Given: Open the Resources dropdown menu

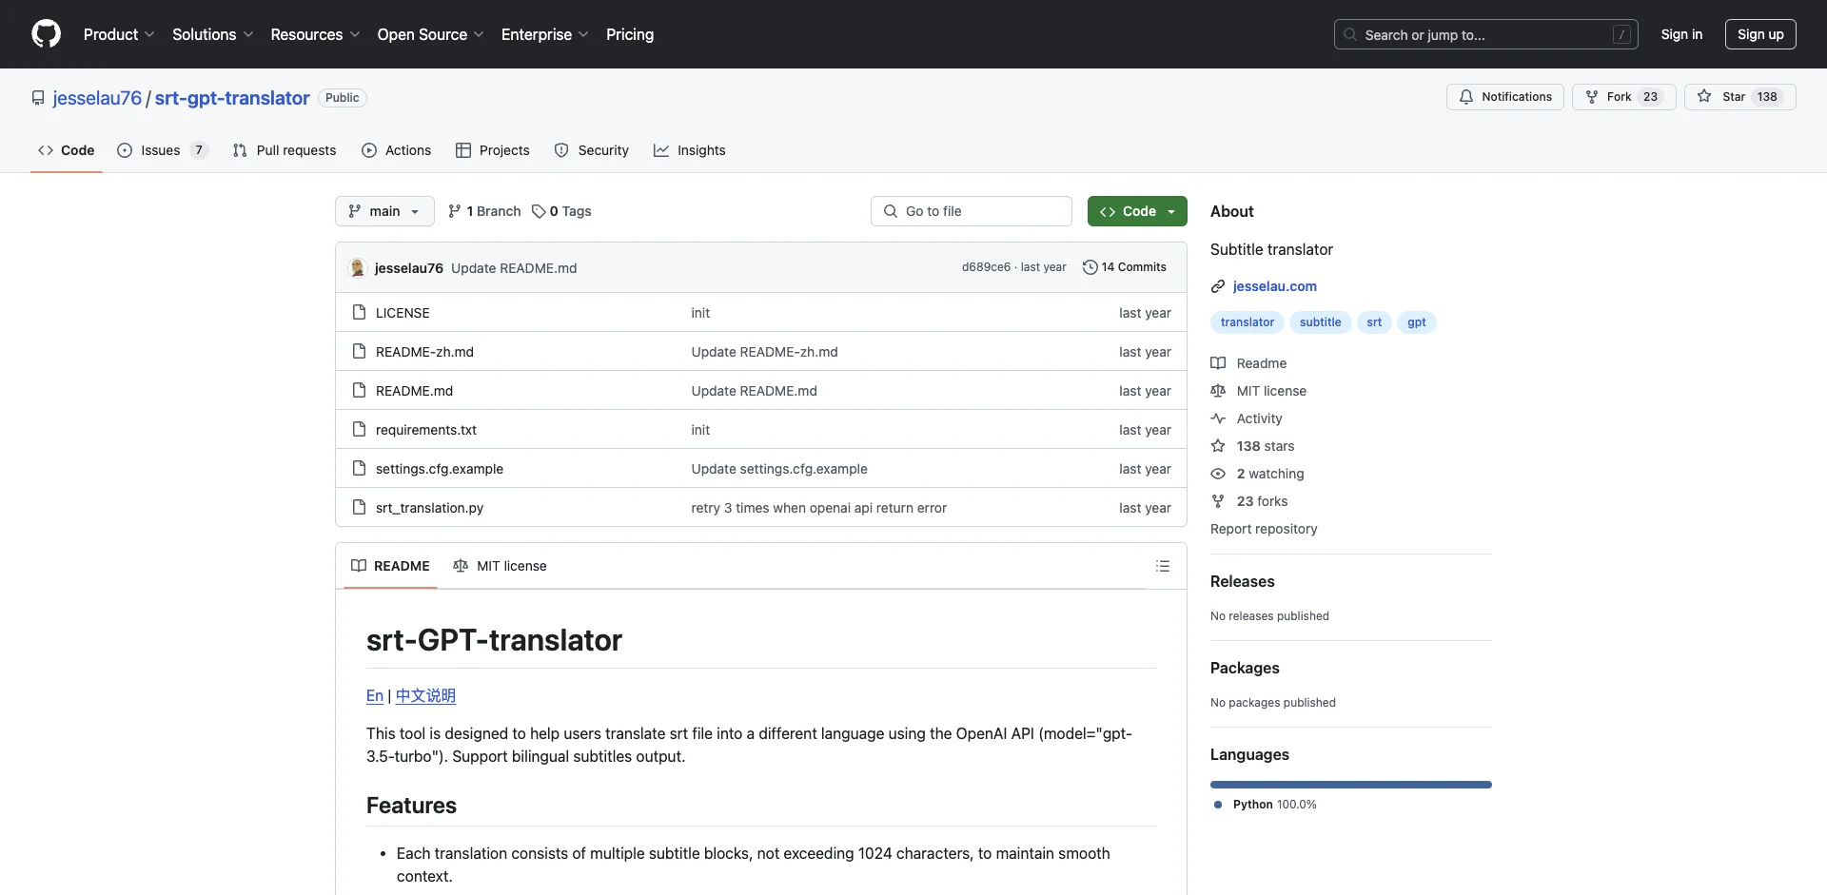Looking at the screenshot, I should coord(315,34).
